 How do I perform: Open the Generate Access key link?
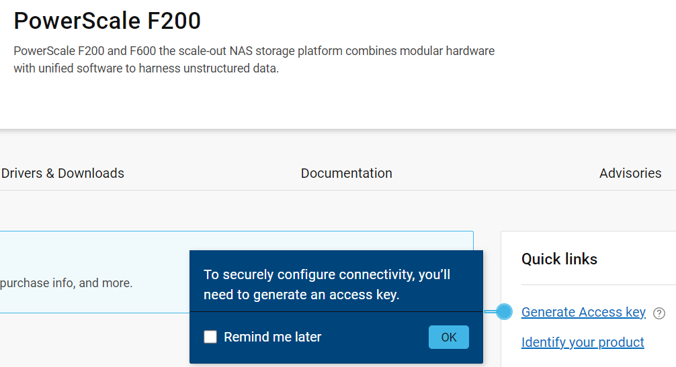tap(583, 312)
